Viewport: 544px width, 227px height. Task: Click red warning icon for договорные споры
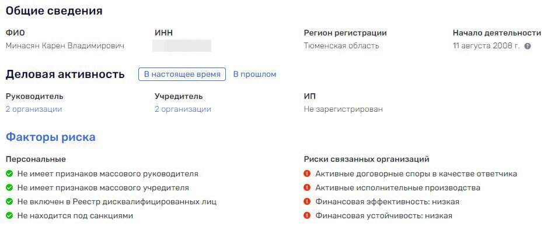point(306,173)
